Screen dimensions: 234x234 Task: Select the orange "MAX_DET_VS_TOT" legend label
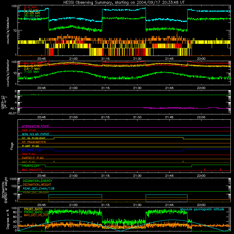pos(36,215)
